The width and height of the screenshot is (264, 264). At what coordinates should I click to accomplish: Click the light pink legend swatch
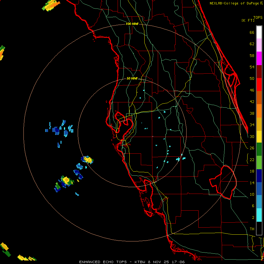(259, 45)
